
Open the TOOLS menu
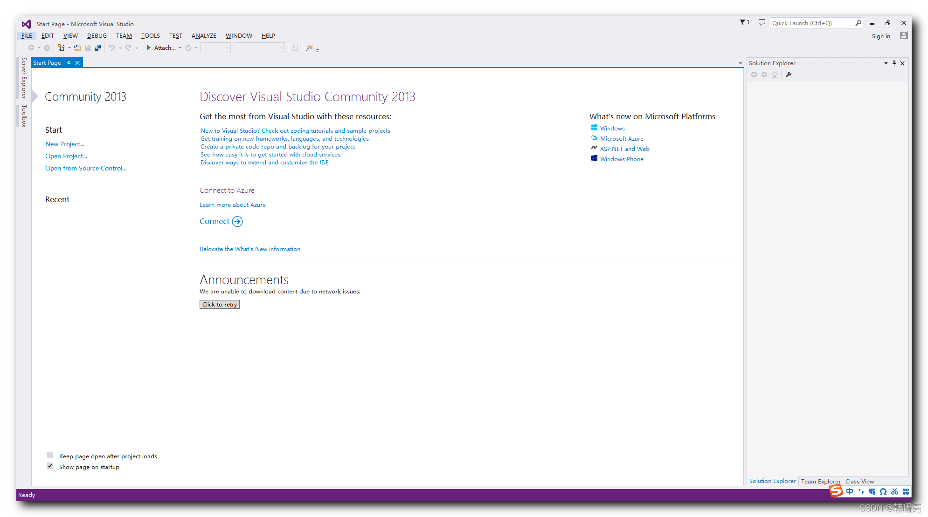pyautogui.click(x=150, y=35)
